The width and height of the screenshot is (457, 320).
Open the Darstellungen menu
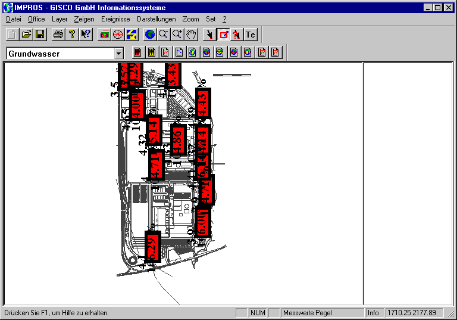pyautogui.click(x=157, y=19)
